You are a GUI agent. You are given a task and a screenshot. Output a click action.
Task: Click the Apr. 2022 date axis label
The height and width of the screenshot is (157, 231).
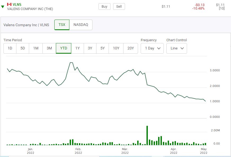174,151
